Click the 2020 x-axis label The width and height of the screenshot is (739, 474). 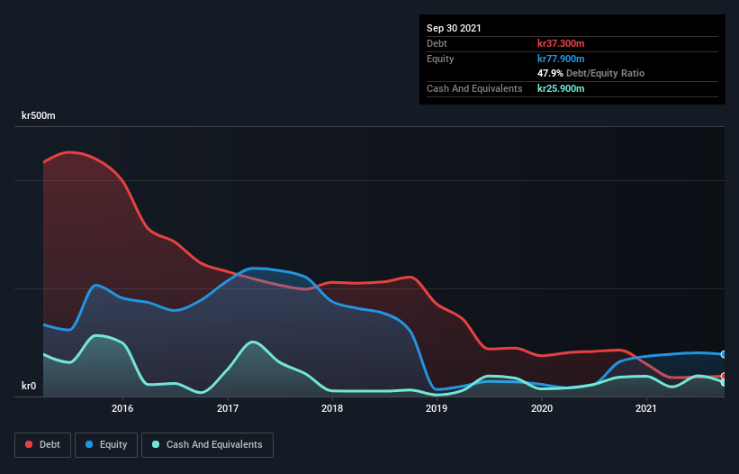tap(542, 408)
